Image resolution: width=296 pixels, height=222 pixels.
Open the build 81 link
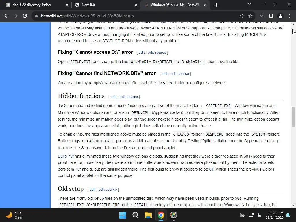pos(211,169)
